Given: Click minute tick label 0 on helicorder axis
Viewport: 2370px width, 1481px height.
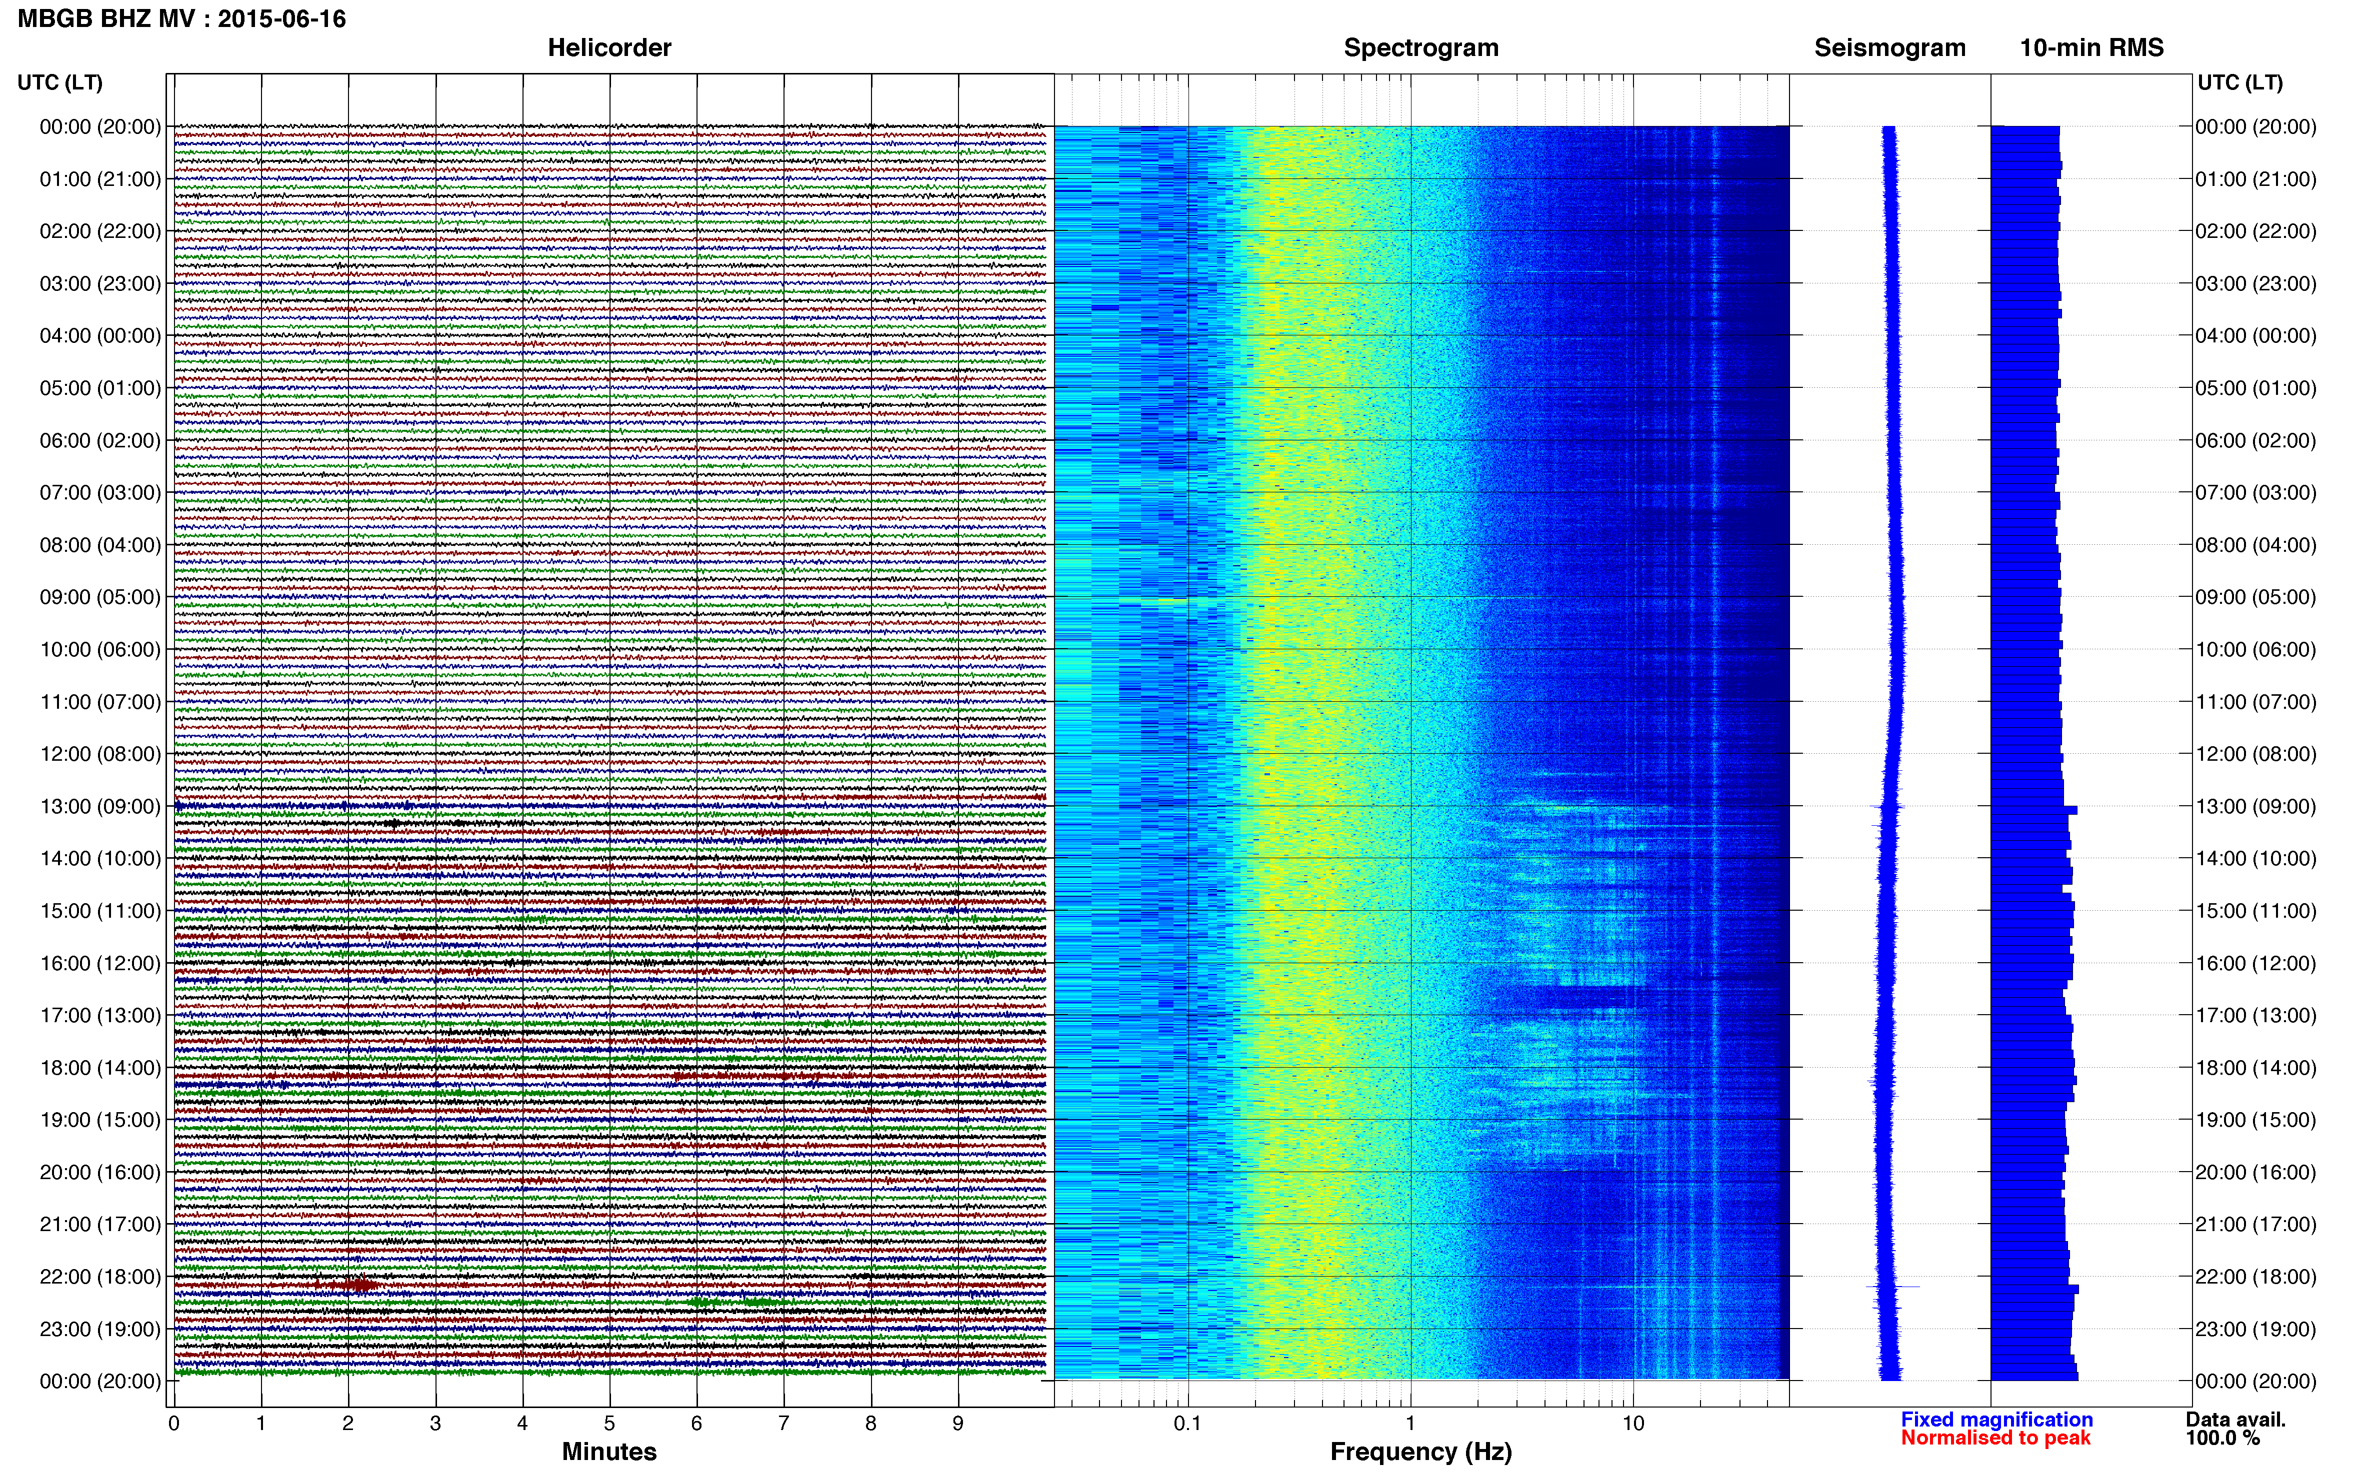Looking at the screenshot, I should click(173, 1423).
